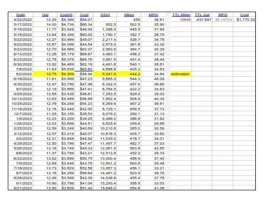Select the Cost/G header
Image resolution: width=264 pixels, height=201 pixels.
[66, 15]
